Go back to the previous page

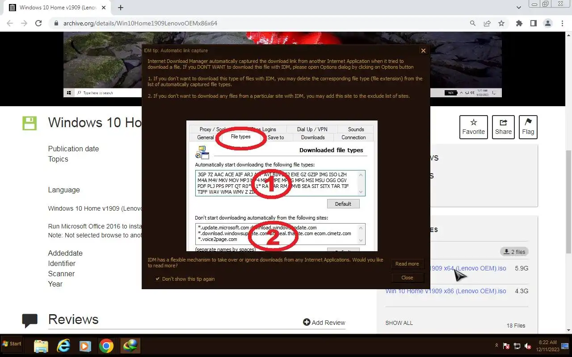click(10, 23)
